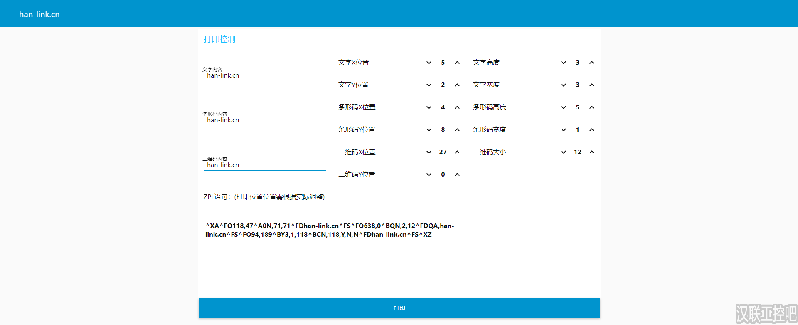798x325 pixels.
Task: Increase 文字X位置 value with up chevron
Action: pyautogui.click(x=457, y=63)
